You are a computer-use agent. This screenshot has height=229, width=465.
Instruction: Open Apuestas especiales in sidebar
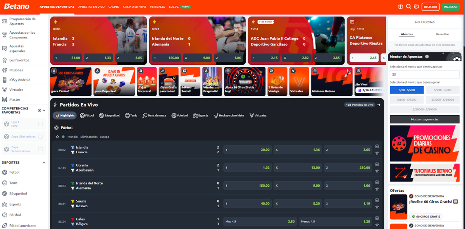coord(23,49)
